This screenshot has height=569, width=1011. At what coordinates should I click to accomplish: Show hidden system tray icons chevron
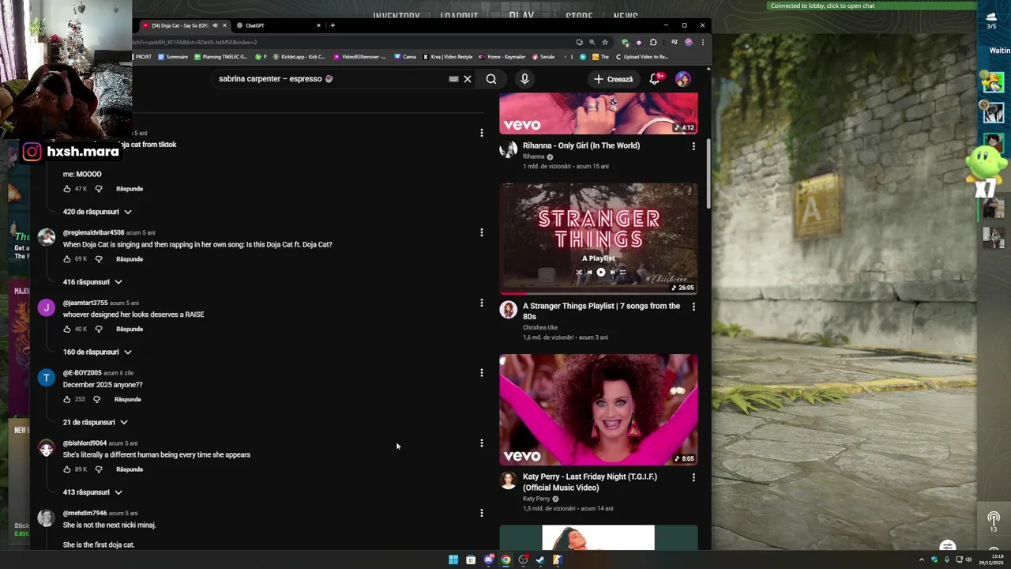click(921, 560)
